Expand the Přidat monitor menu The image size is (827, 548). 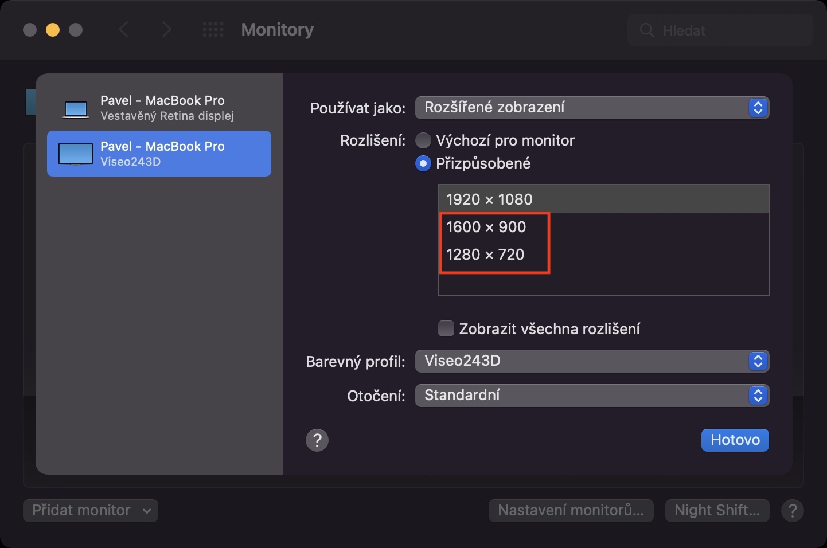pyautogui.click(x=91, y=510)
